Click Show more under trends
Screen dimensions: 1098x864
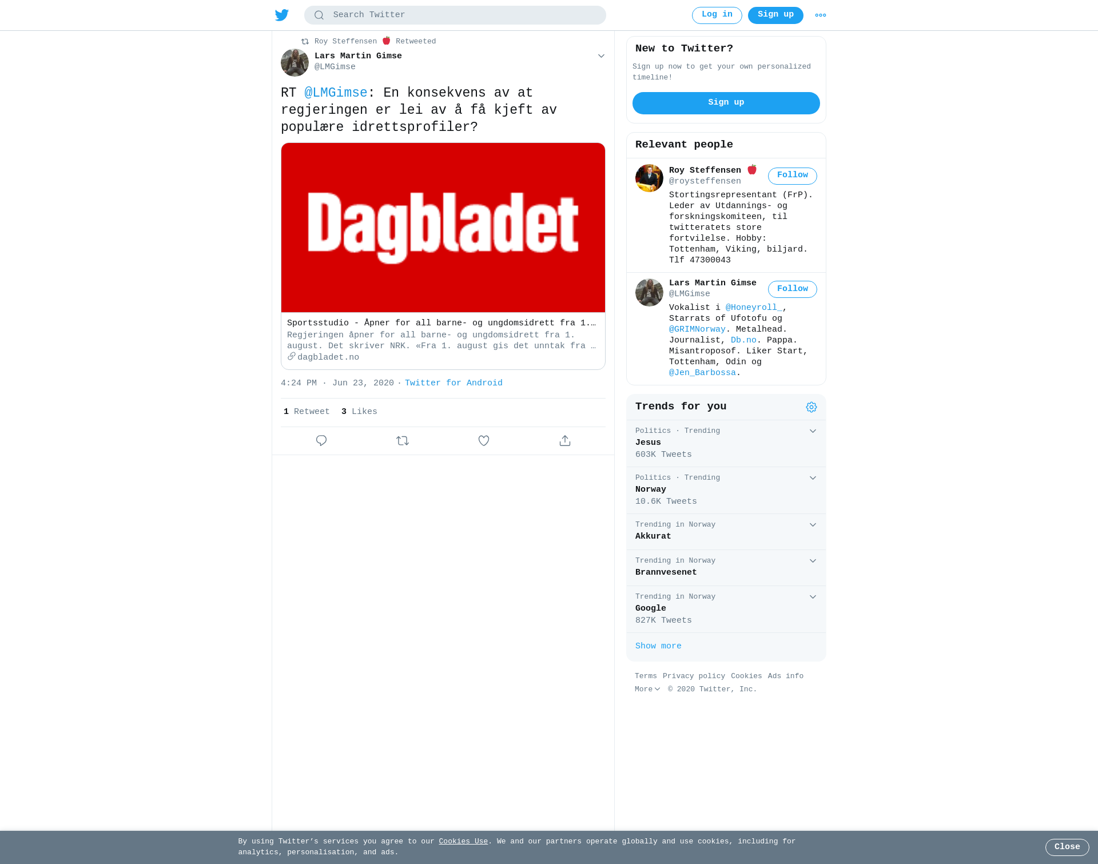[x=658, y=646]
